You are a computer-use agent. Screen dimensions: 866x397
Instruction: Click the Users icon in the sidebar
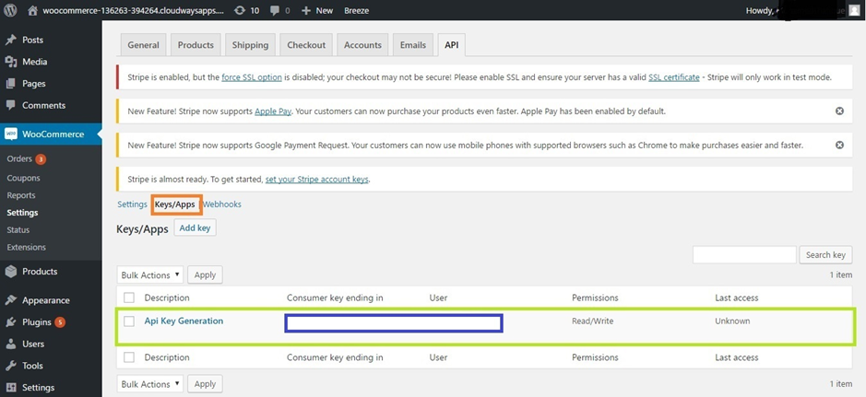[10, 344]
